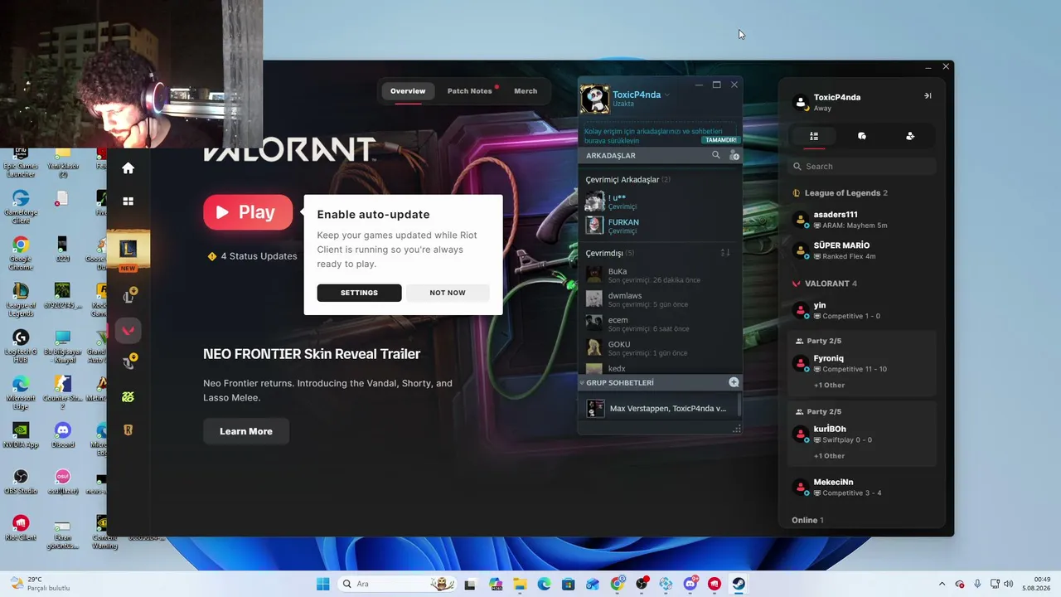Show hidden system tray icons
Viewport: 1061px width, 597px height.
(x=942, y=584)
